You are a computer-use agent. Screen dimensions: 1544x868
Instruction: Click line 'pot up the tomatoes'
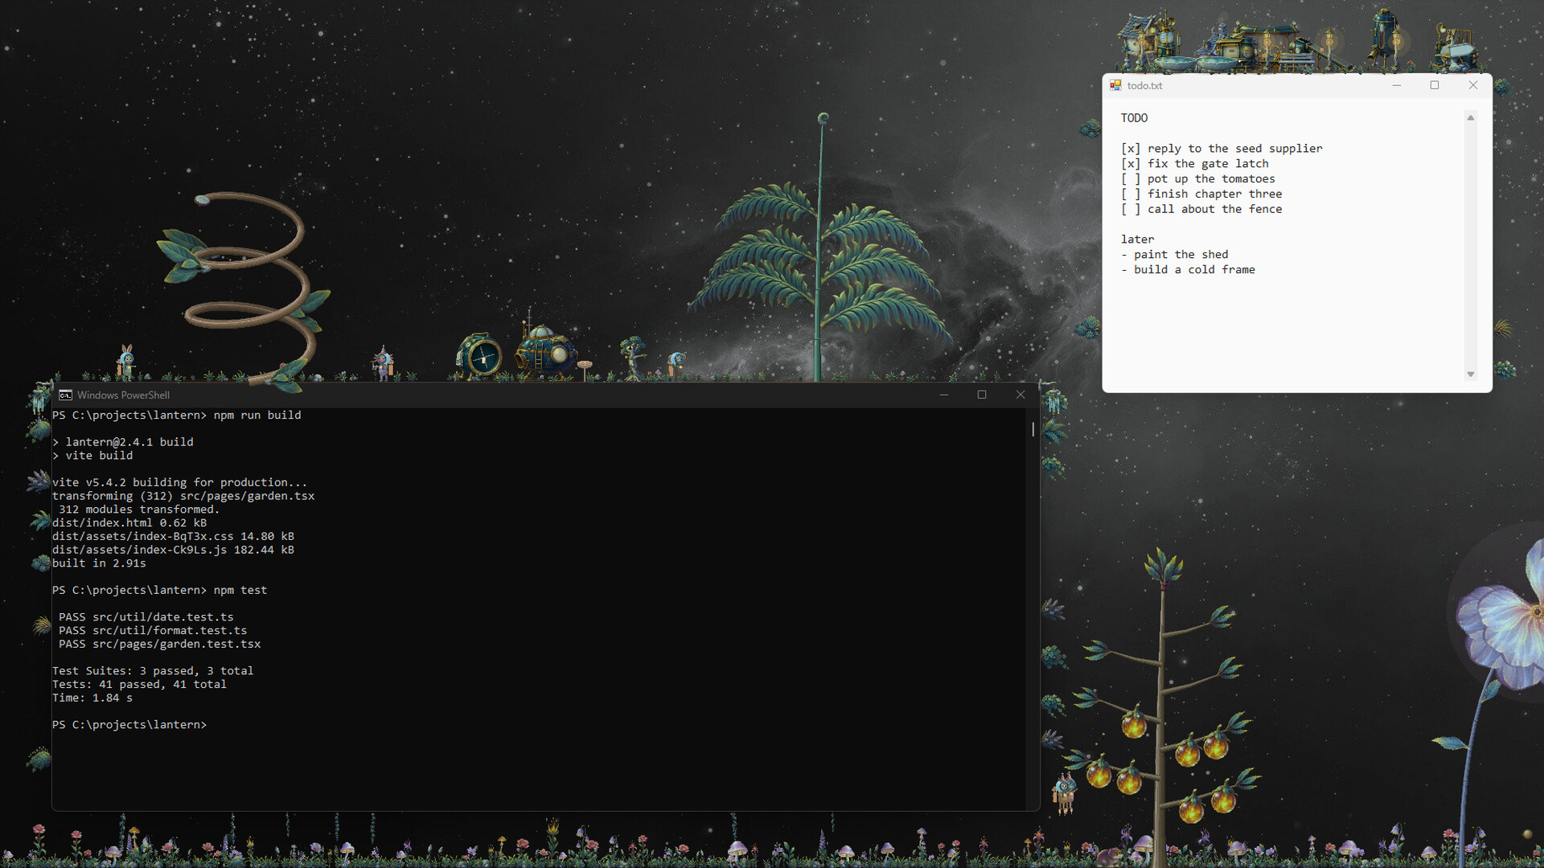[1198, 179]
